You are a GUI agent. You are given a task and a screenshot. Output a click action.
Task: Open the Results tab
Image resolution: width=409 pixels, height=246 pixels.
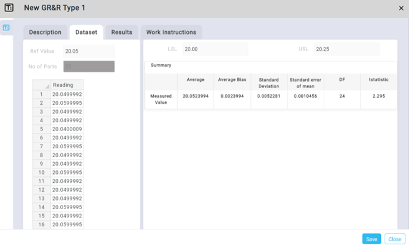point(122,32)
